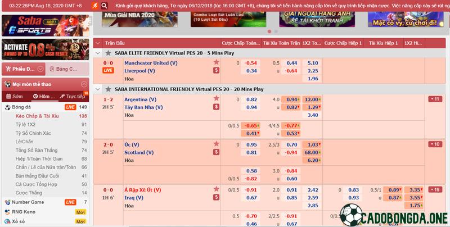This screenshot has width=450, height=227.
Task: Click the orange quick-bet lightning icon
Action: (x=95, y=6)
